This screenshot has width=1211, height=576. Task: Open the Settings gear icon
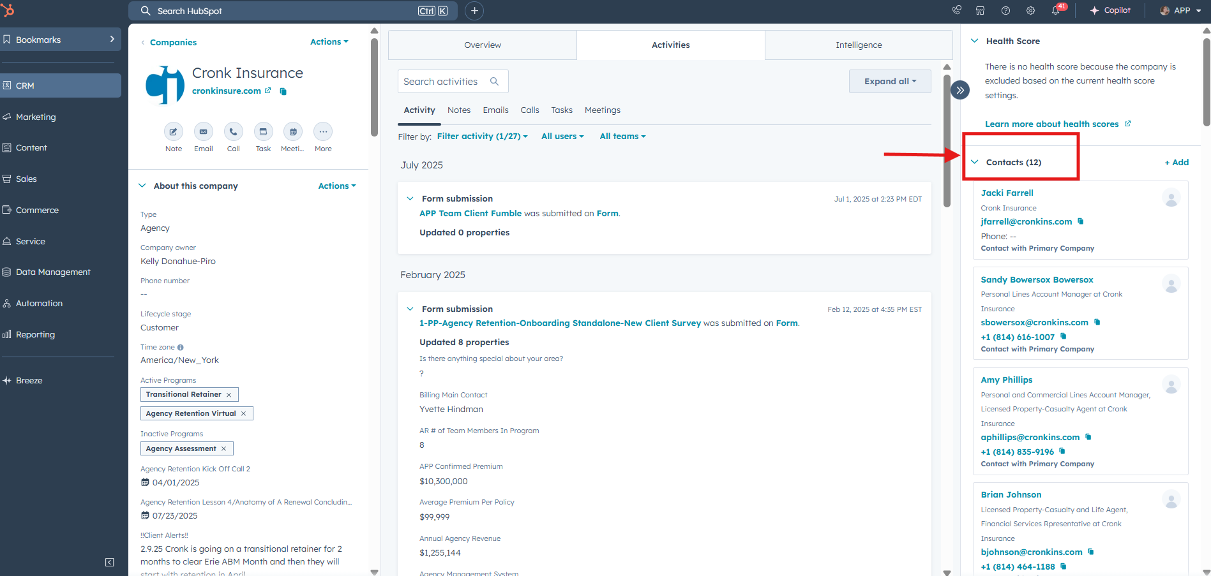[1030, 10]
